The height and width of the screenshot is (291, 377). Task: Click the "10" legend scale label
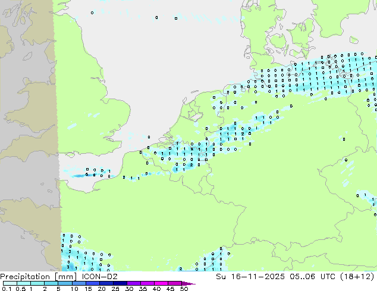tap(74, 289)
